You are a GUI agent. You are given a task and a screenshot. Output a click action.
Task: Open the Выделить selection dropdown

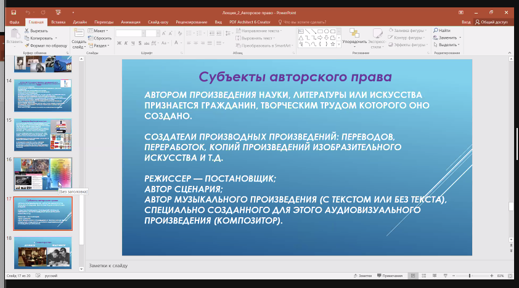coord(447,44)
